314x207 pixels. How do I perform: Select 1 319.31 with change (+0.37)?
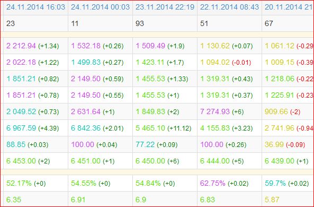click(227, 95)
